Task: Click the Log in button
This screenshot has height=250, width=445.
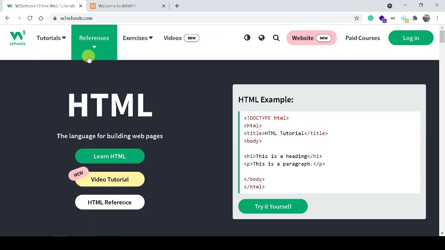Action: 411,38
